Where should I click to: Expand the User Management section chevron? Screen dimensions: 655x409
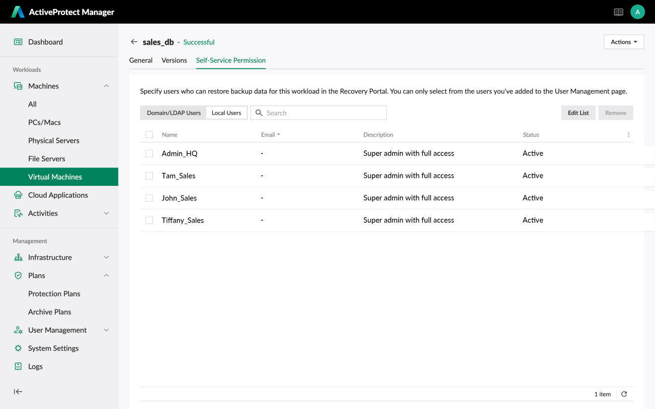[106, 330]
